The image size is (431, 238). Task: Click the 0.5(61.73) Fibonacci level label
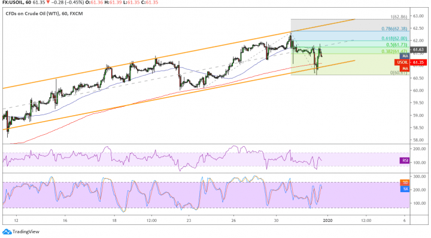coord(397,45)
